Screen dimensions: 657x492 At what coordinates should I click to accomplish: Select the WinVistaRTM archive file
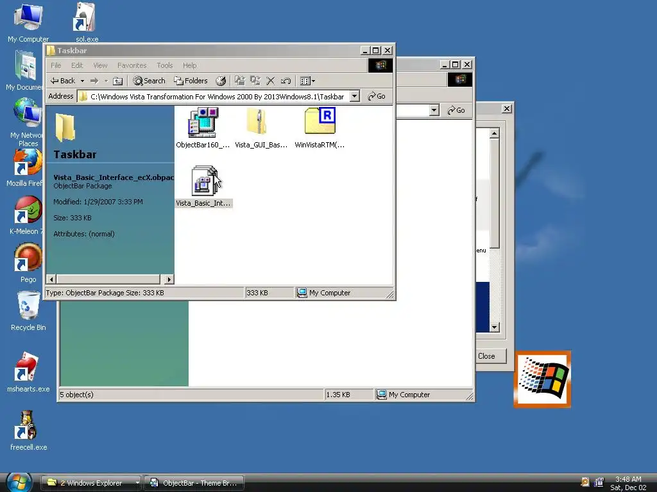(320, 128)
